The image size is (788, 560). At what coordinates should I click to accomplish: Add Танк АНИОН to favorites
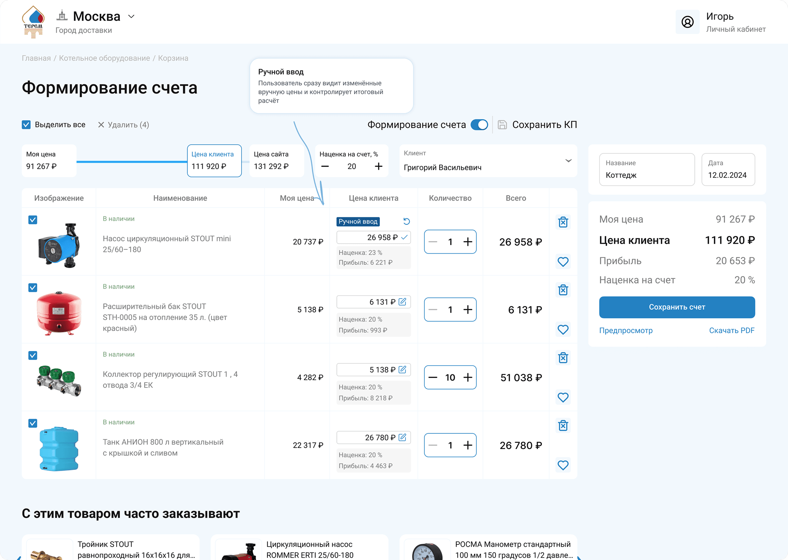(x=563, y=465)
